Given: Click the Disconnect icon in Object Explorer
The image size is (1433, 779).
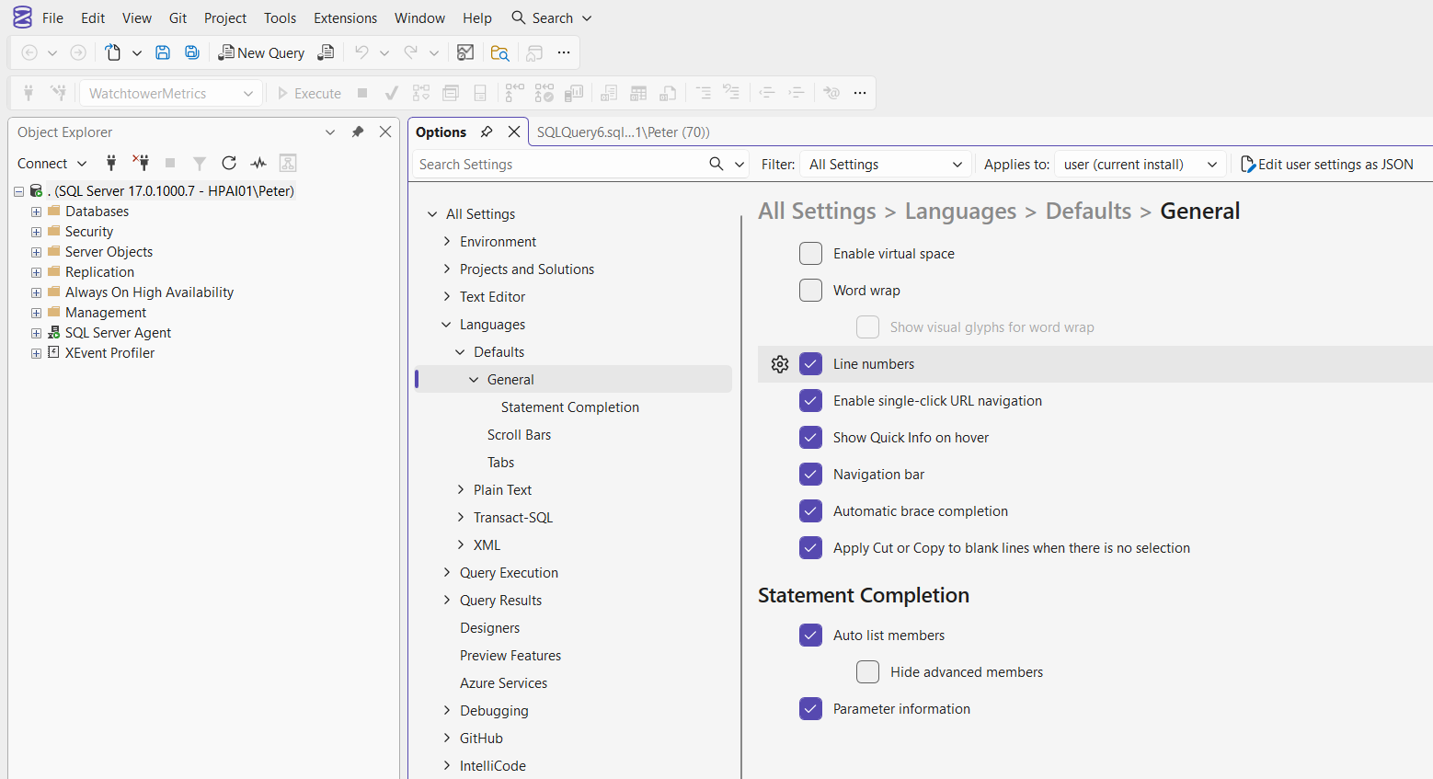Looking at the screenshot, I should 141,163.
